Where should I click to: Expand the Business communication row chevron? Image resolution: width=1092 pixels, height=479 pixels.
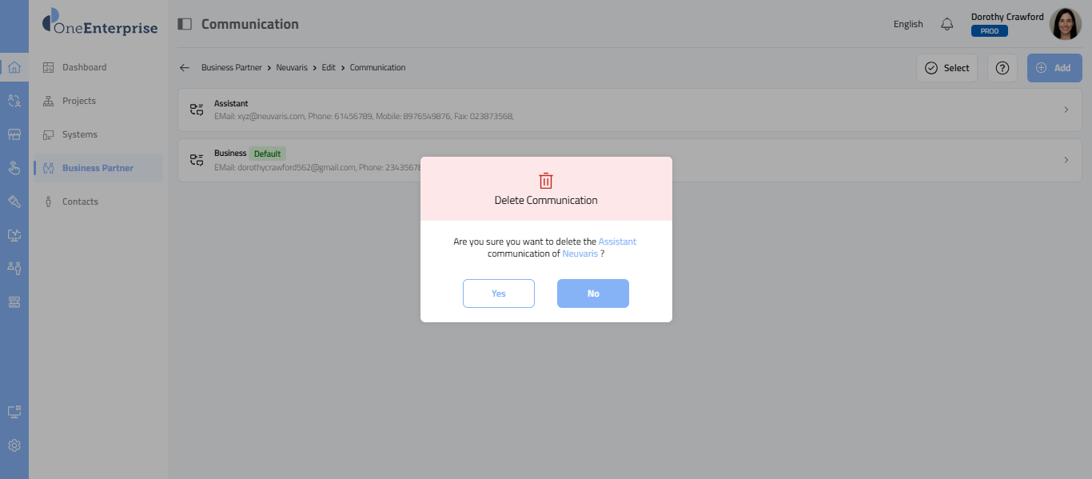(1066, 160)
